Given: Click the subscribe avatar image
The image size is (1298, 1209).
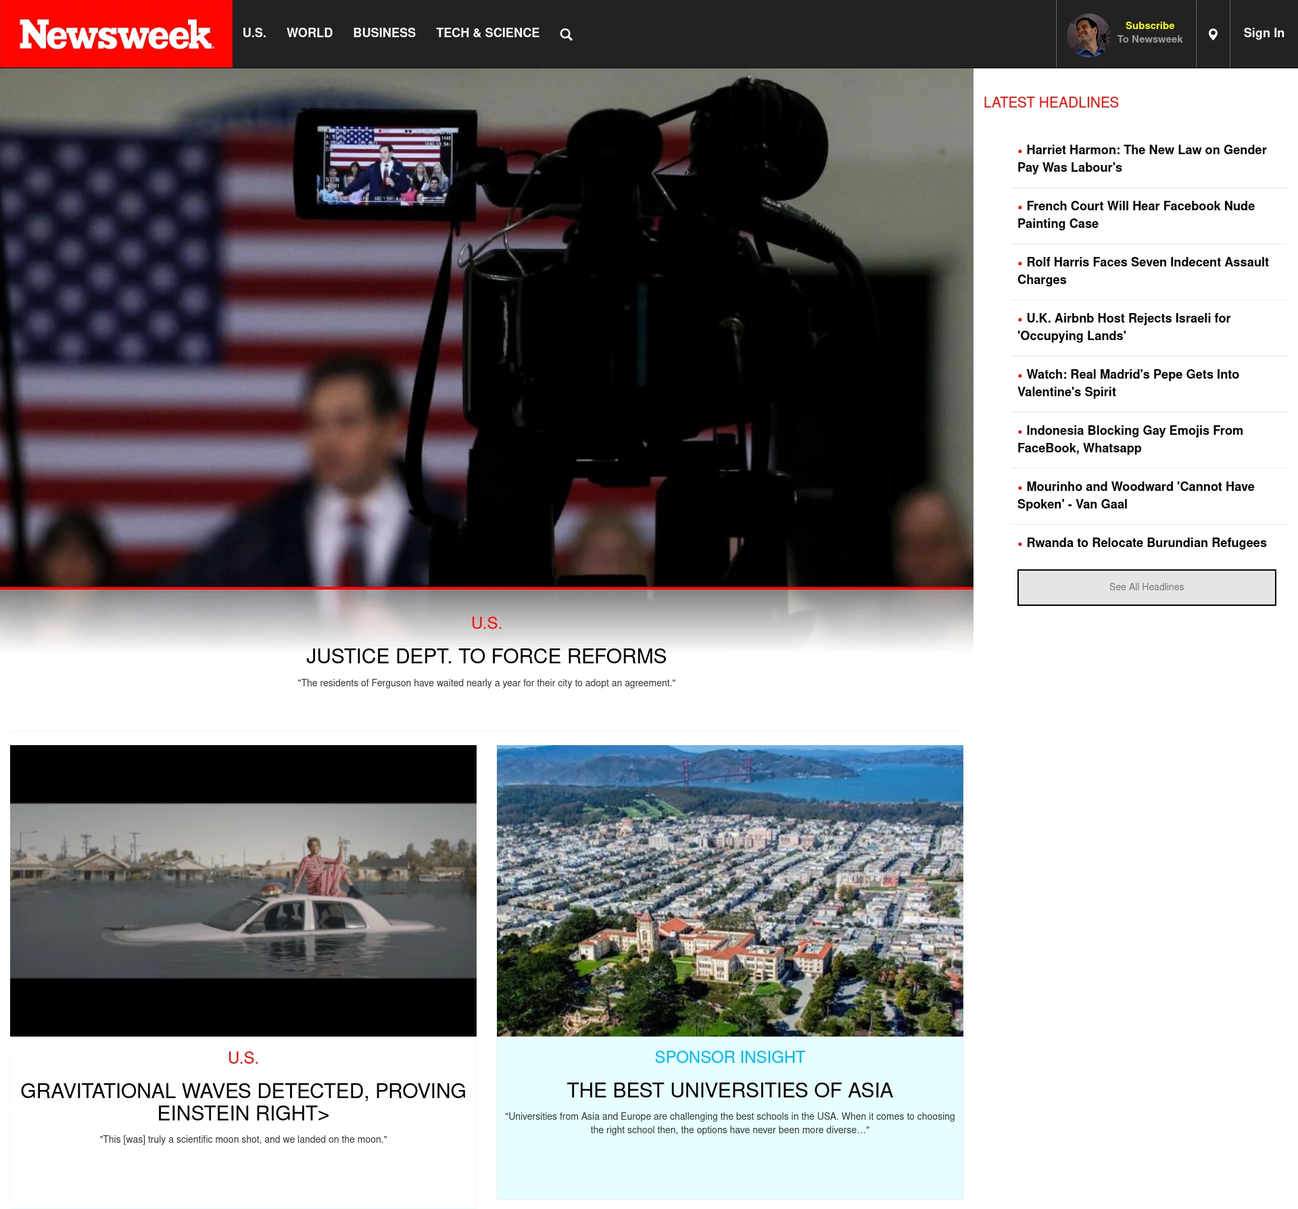Looking at the screenshot, I should (x=1088, y=35).
